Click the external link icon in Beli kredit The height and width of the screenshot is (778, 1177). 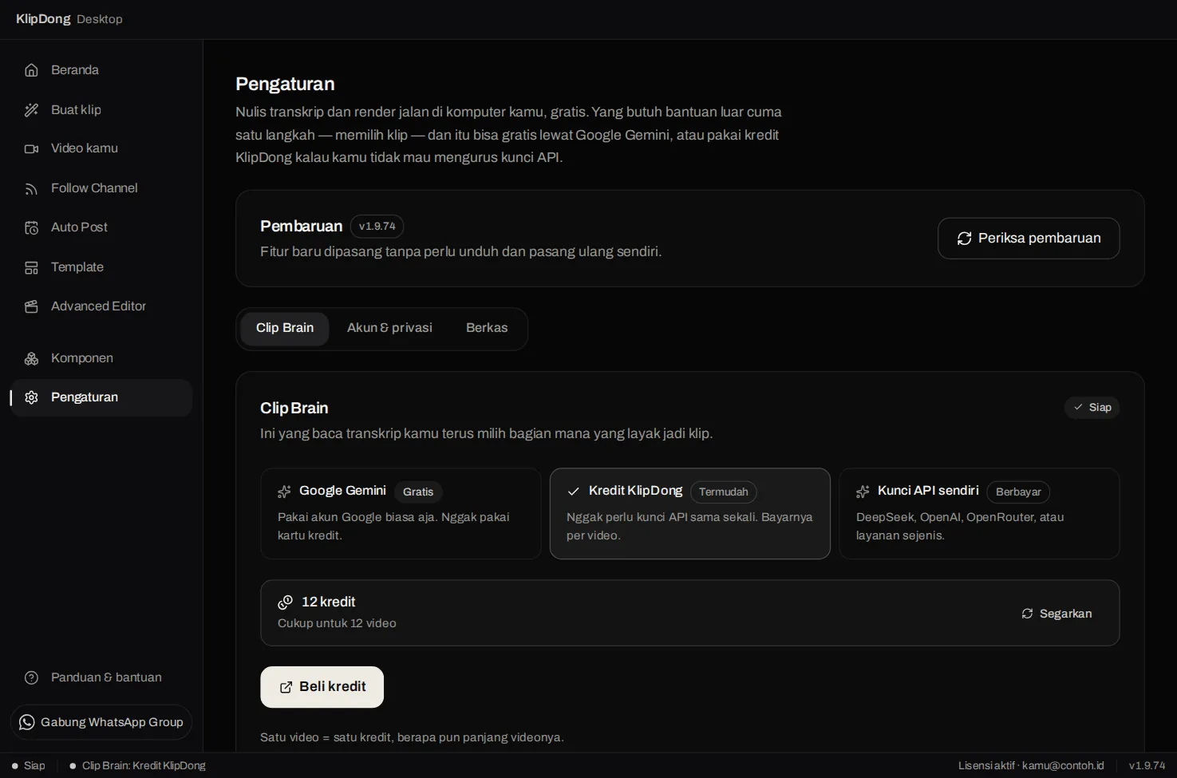tap(286, 687)
